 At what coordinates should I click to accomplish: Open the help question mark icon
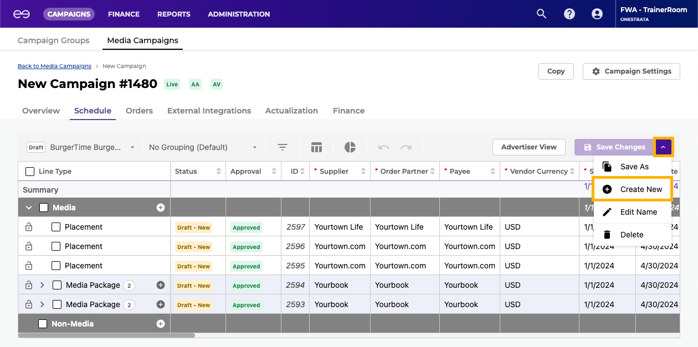coord(569,14)
